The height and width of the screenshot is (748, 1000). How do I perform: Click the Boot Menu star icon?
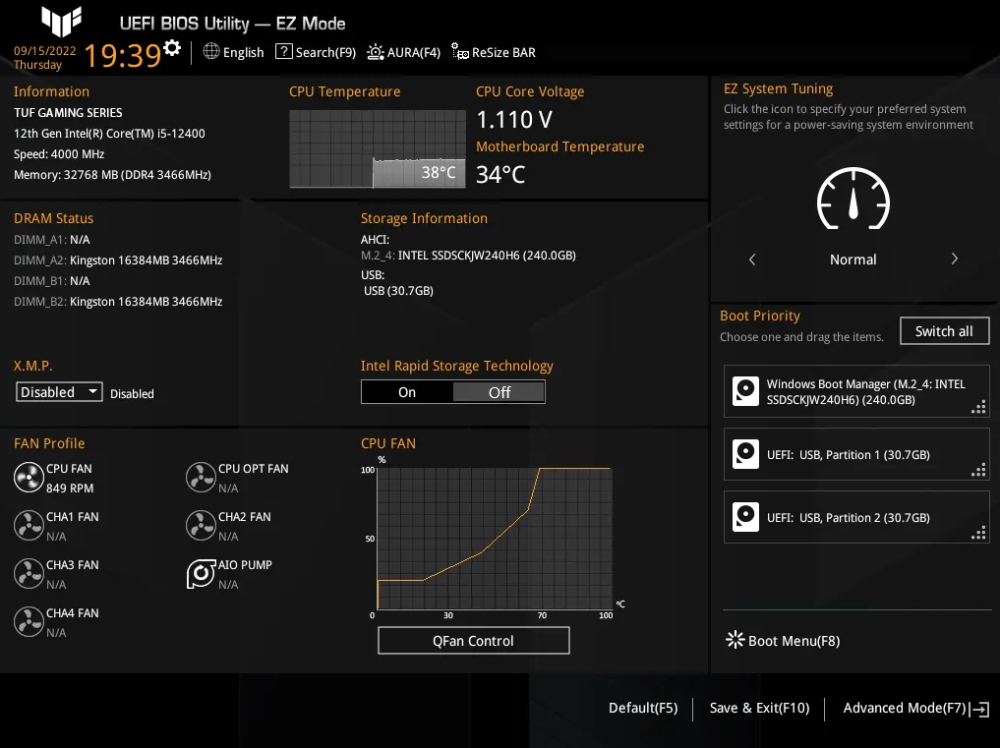click(735, 640)
